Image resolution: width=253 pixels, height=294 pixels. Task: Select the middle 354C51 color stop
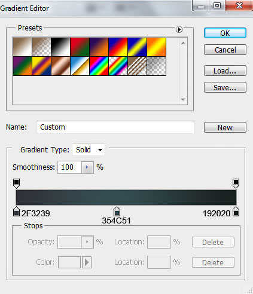(117, 212)
